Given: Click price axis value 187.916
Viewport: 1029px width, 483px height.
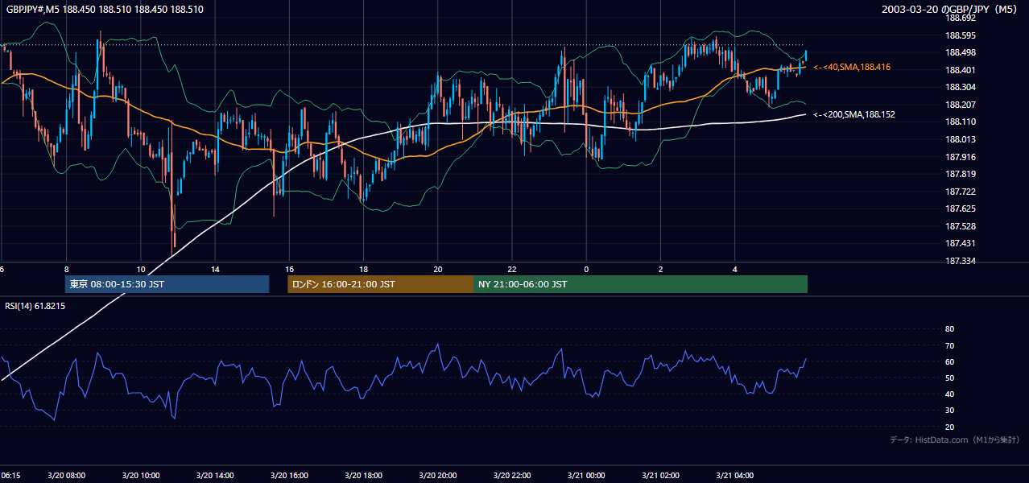Looking at the screenshot, I should (960, 157).
